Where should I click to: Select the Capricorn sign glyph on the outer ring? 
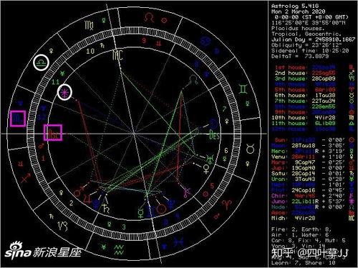63,226
